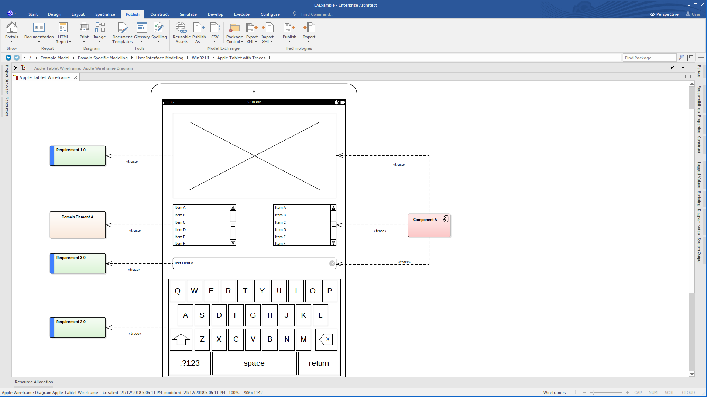Open the Tagged Values docked panel
Screen dimensions: 707x397
click(x=699, y=175)
